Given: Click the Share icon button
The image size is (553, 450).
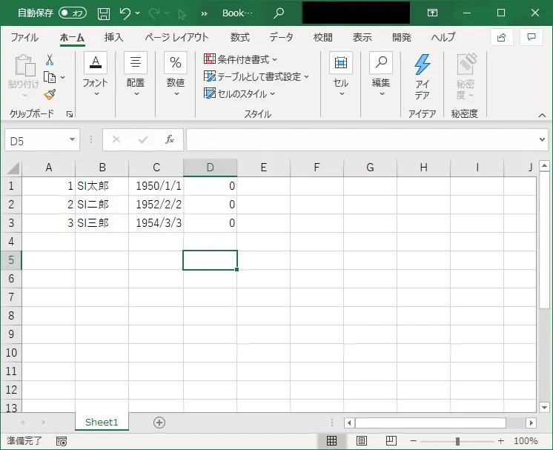Looking at the screenshot, I should 502,37.
